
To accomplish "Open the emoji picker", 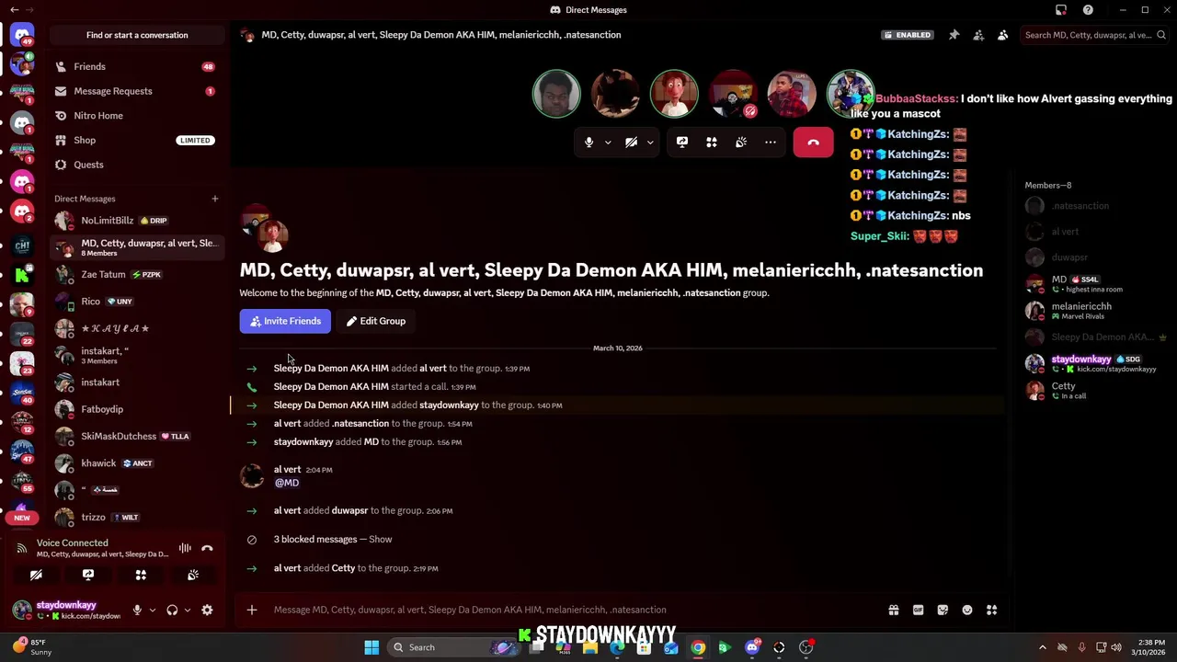I will tap(967, 610).
